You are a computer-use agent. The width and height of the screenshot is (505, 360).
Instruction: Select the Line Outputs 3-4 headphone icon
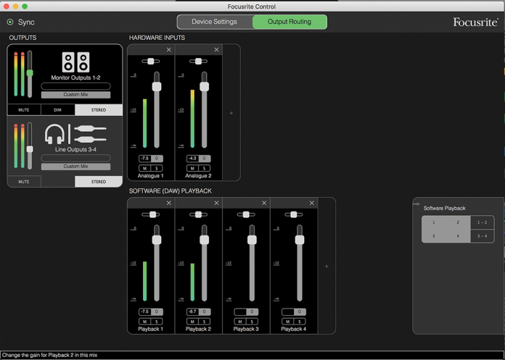54,134
